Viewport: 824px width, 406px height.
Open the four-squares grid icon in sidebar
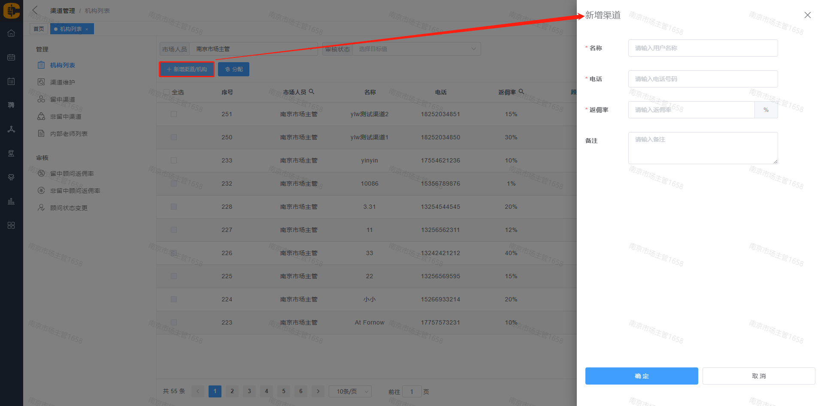[x=11, y=226]
